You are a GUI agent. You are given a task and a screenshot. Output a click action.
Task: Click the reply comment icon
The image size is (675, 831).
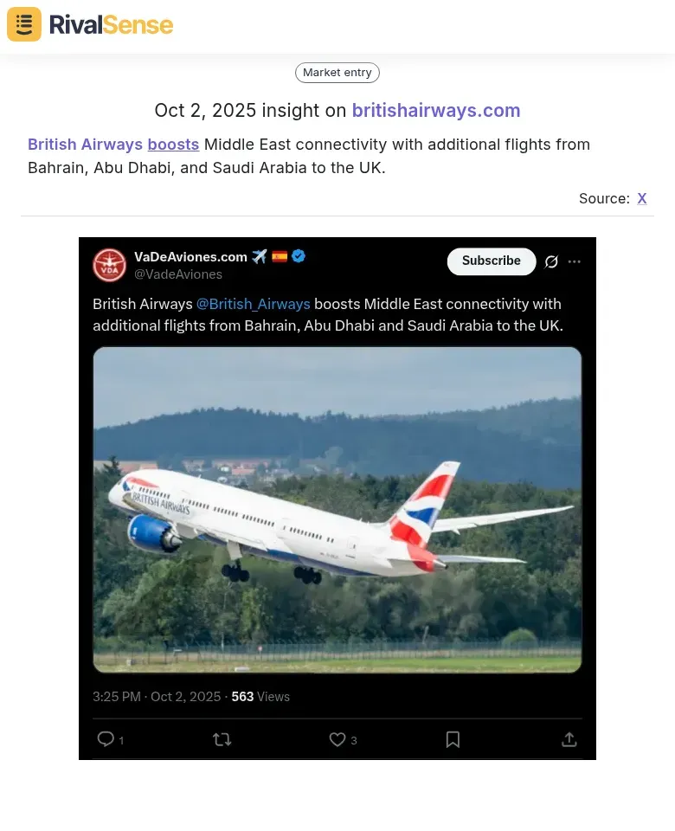click(106, 739)
